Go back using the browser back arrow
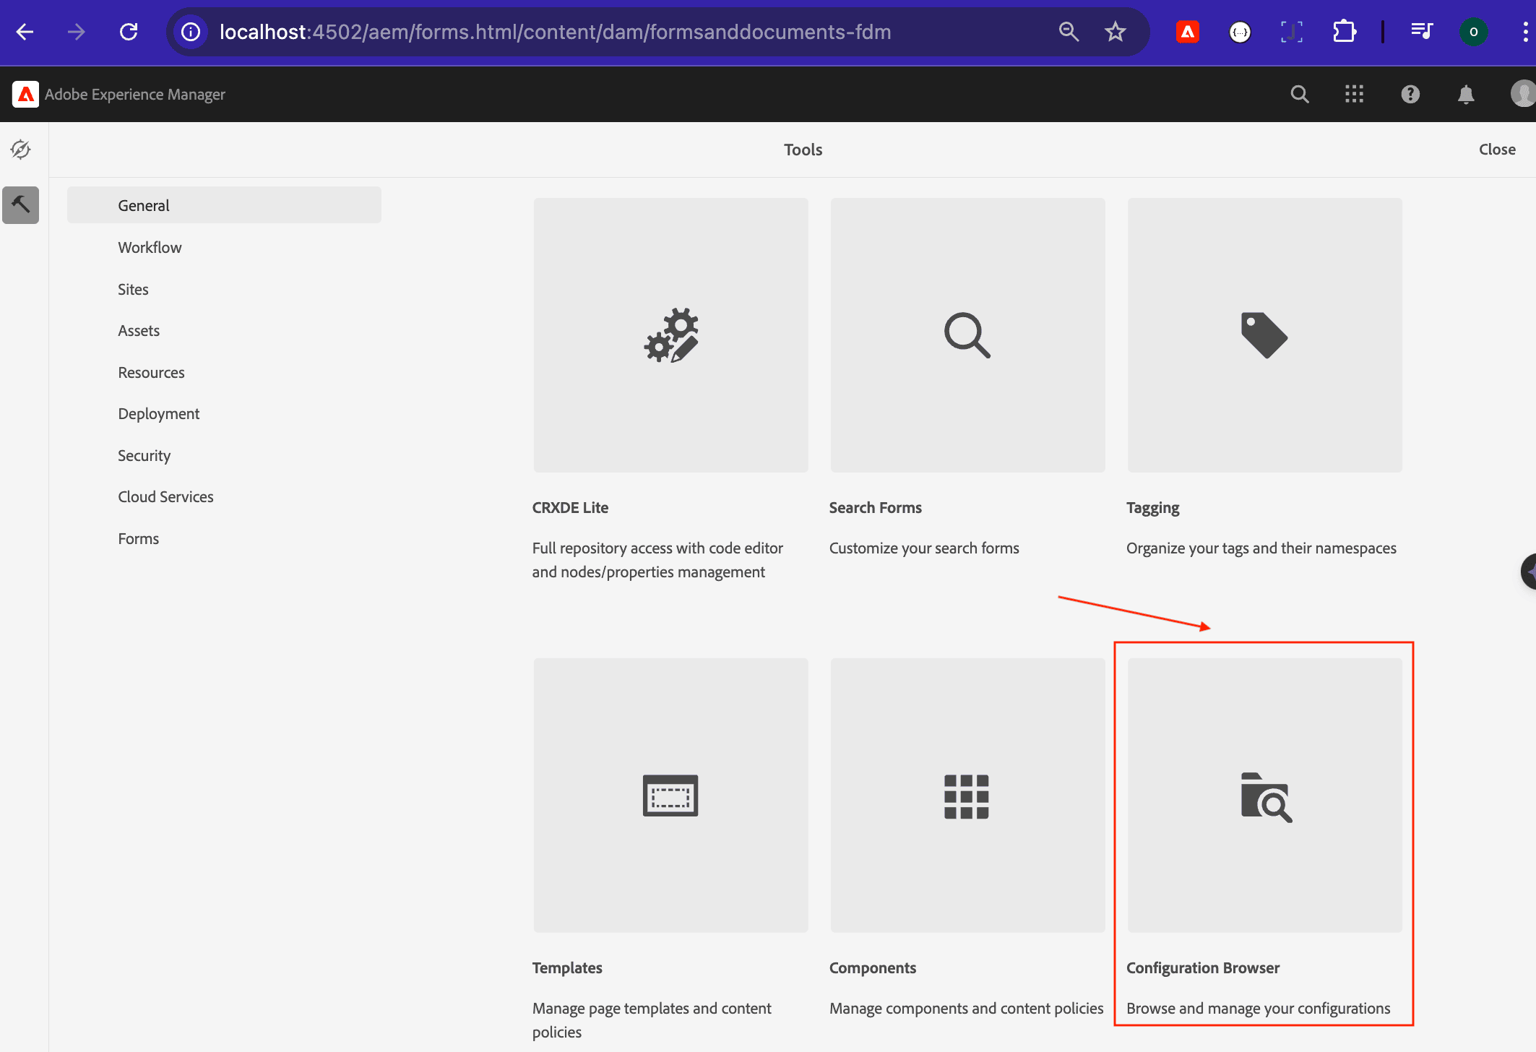Screen dimensions: 1536x1052 (x=25, y=32)
